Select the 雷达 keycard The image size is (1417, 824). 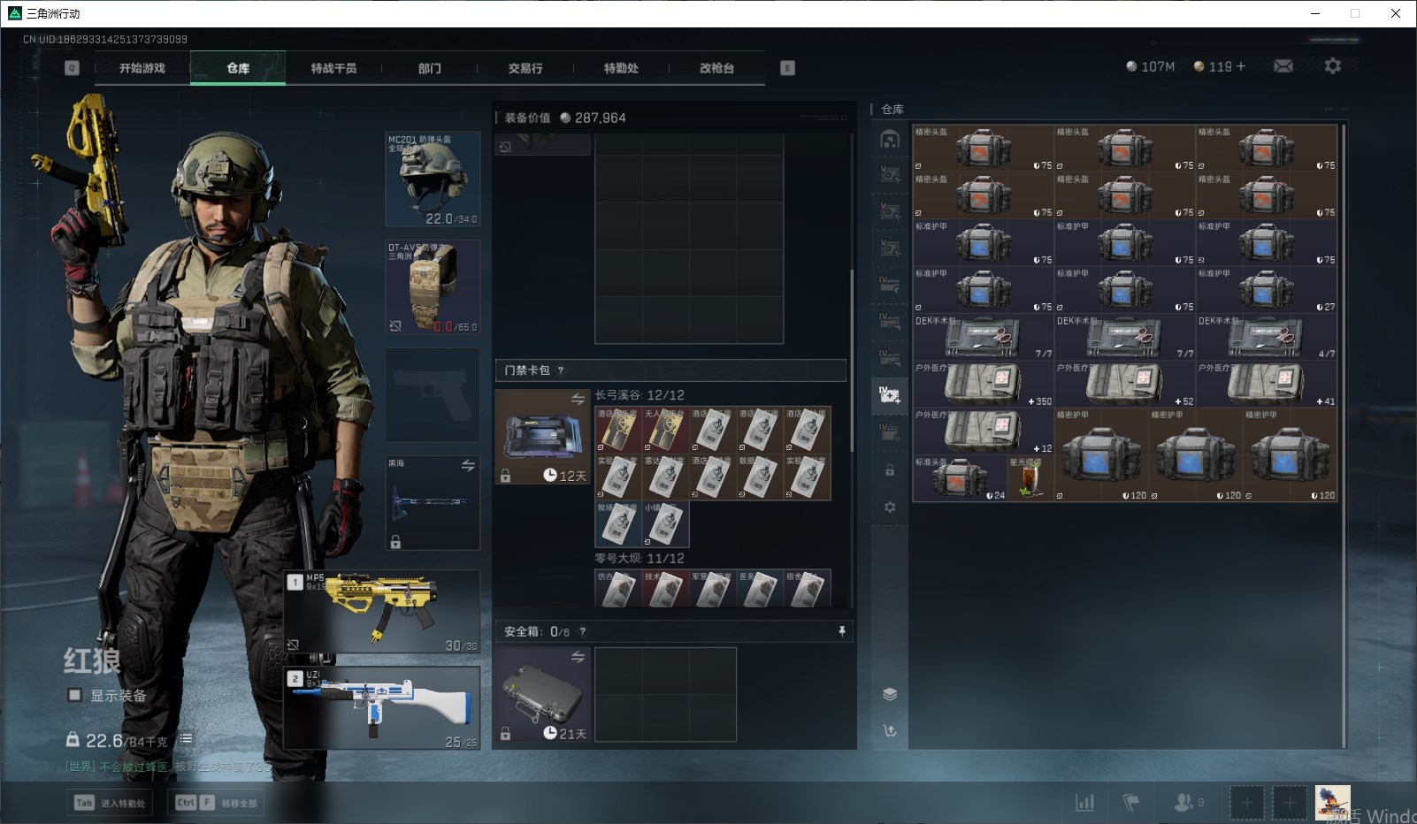point(665,477)
